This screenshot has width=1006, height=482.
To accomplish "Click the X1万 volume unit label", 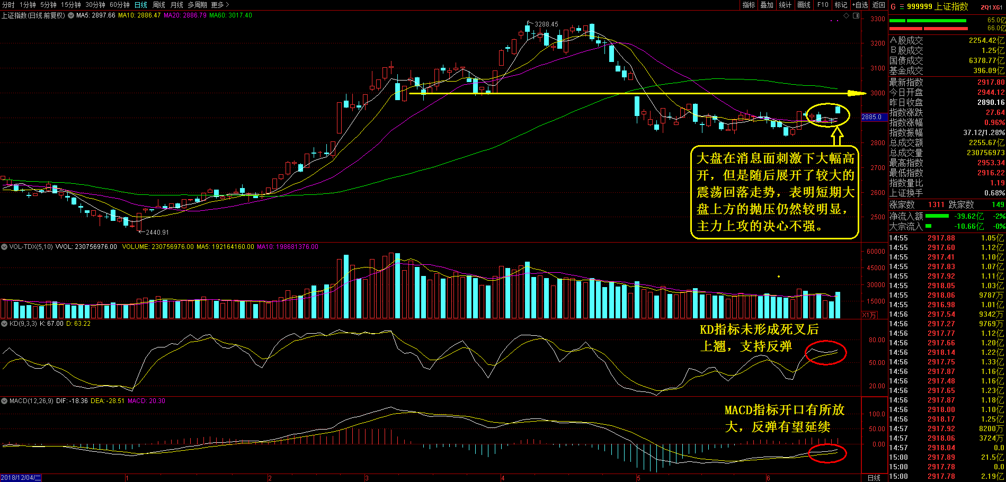I will click(869, 315).
